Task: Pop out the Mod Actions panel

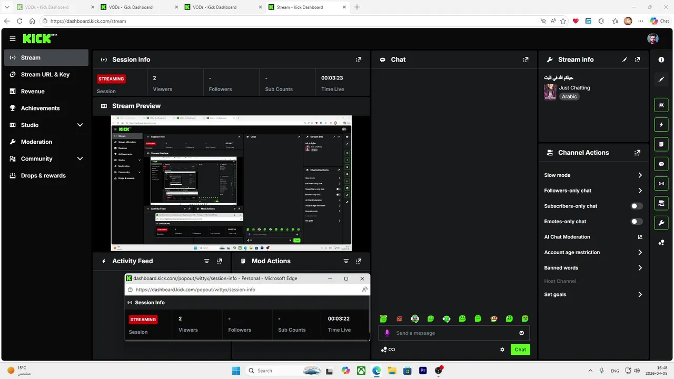Action: 359,261
